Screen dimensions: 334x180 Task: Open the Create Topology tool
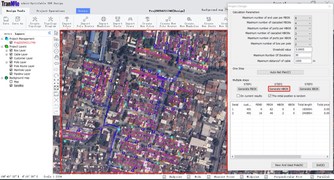tap(35, 19)
